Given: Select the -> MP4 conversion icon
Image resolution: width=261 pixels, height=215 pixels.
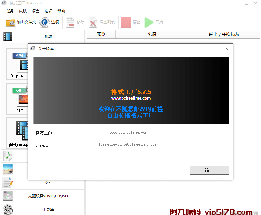Looking at the screenshot, I should [x=17, y=64].
